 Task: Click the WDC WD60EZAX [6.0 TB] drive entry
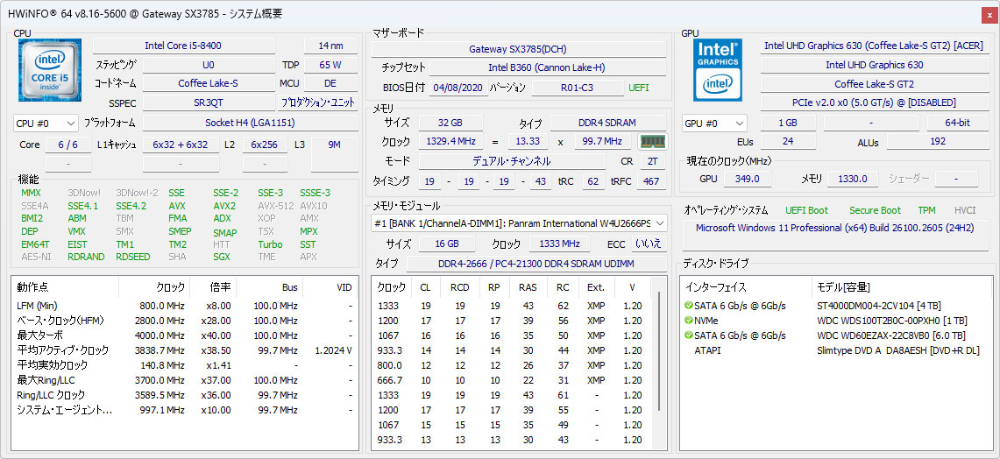[x=890, y=335]
